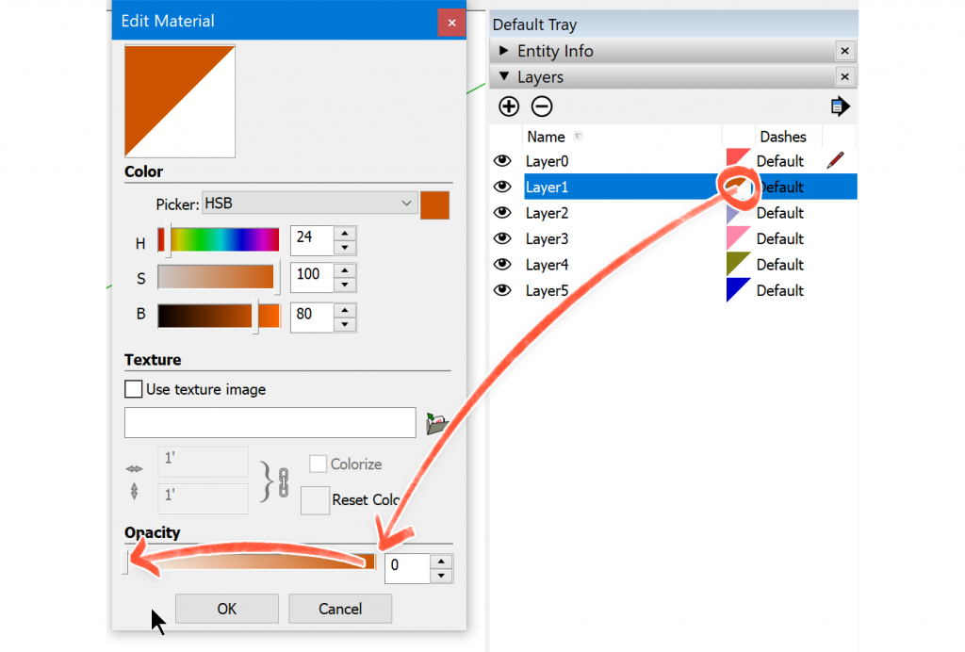Enable the Use texture image checkbox
Screen dimensions: 965x652
[134, 389]
